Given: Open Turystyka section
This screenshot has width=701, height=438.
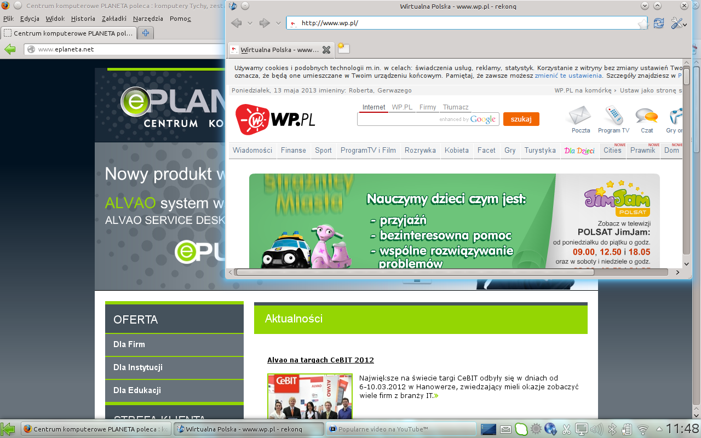Looking at the screenshot, I should click(540, 151).
